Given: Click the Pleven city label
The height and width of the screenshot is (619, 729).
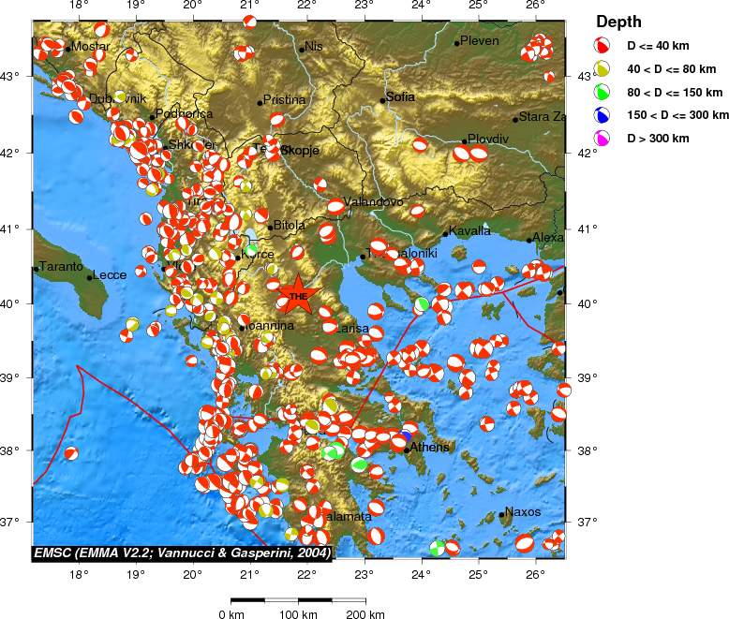Looking at the screenshot, I should (480, 41).
